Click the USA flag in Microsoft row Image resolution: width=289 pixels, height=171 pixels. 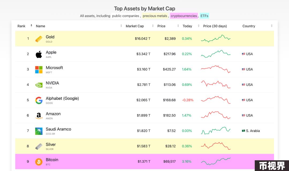coord(244,69)
